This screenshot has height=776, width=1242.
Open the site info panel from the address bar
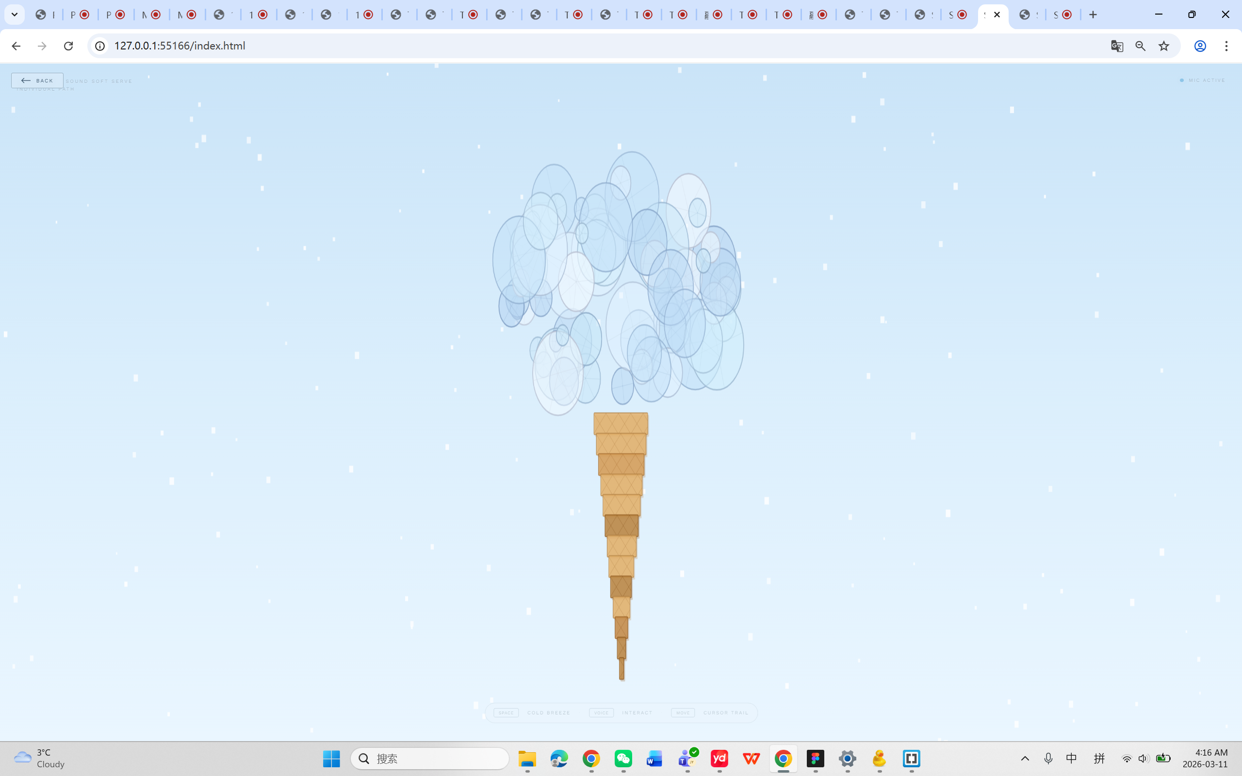(99, 46)
